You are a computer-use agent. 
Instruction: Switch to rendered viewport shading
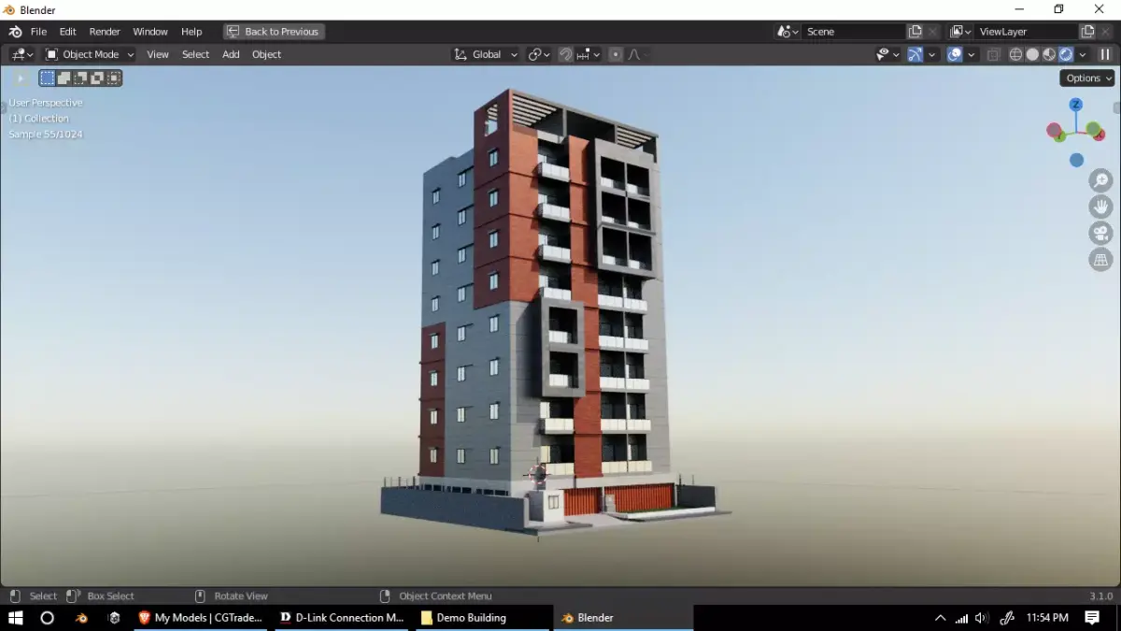(x=1066, y=54)
